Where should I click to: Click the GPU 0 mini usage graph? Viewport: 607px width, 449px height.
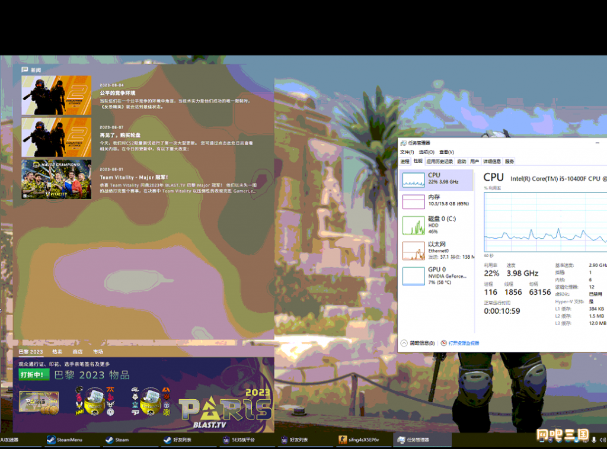coord(413,276)
